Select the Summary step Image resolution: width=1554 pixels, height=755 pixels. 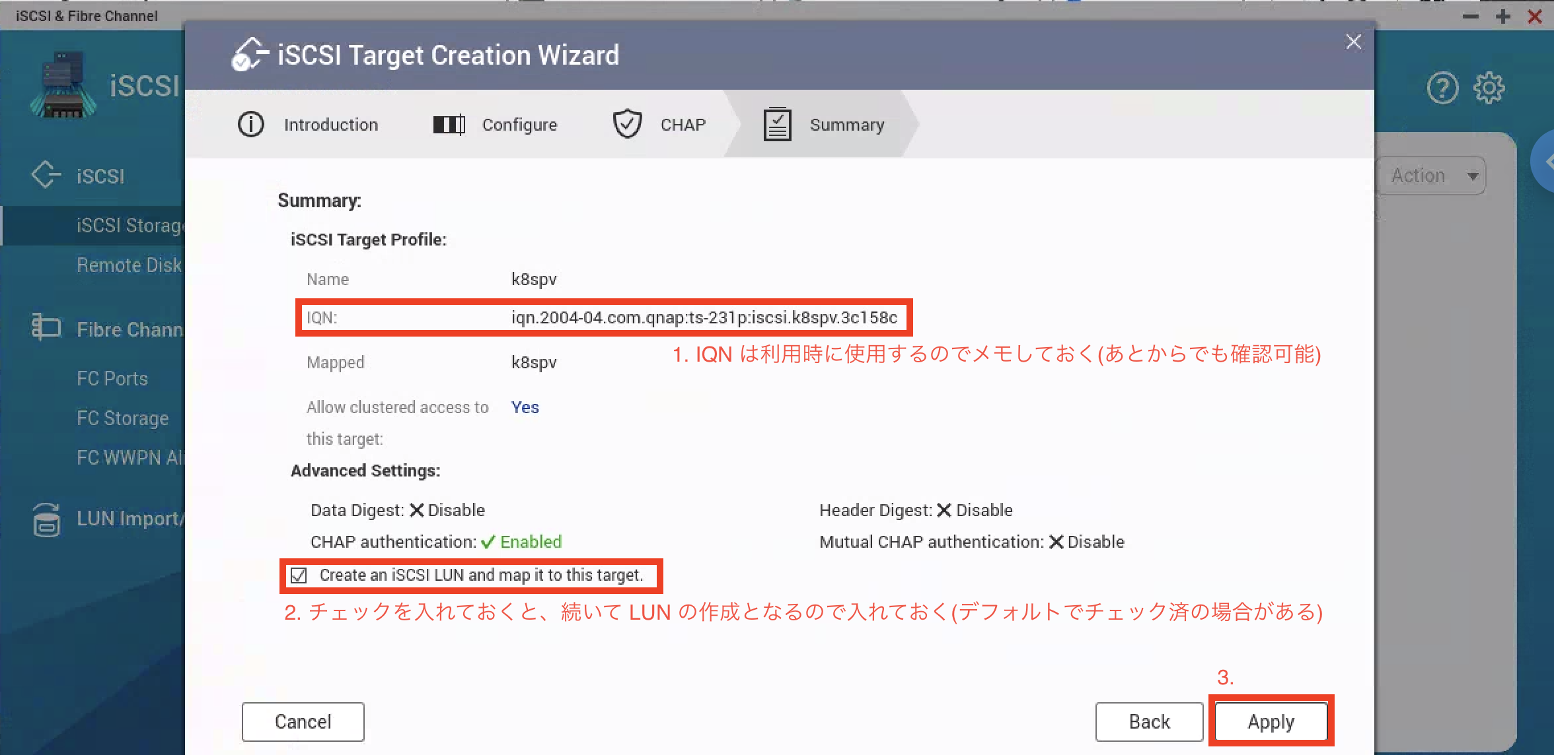847,125
